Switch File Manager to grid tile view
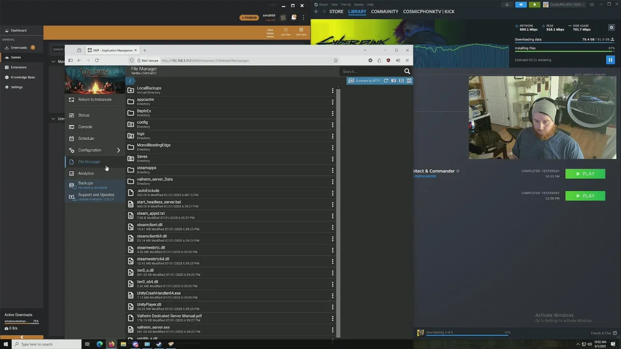This screenshot has height=349, width=621. click(x=409, y=80)
